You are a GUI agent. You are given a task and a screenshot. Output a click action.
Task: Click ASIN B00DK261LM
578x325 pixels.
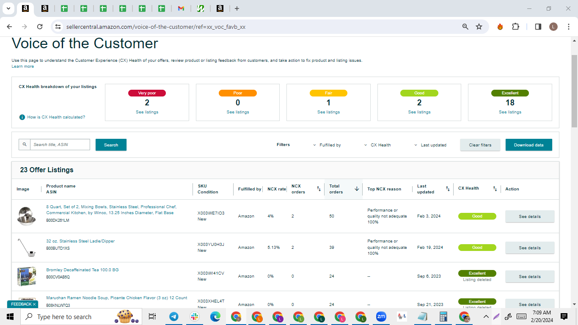click(x=58, y=220)
